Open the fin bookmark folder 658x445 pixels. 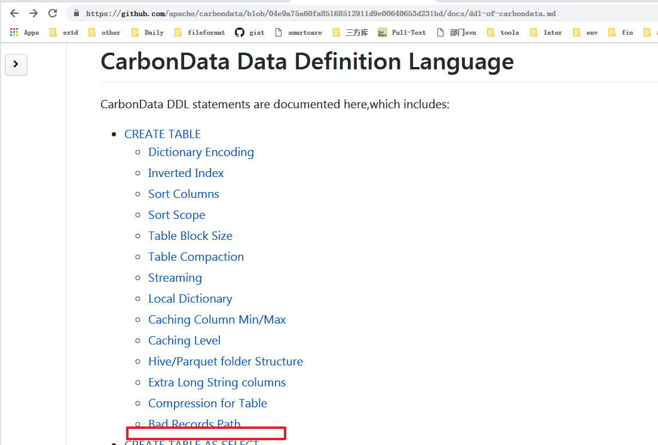(x=621, y=32)
